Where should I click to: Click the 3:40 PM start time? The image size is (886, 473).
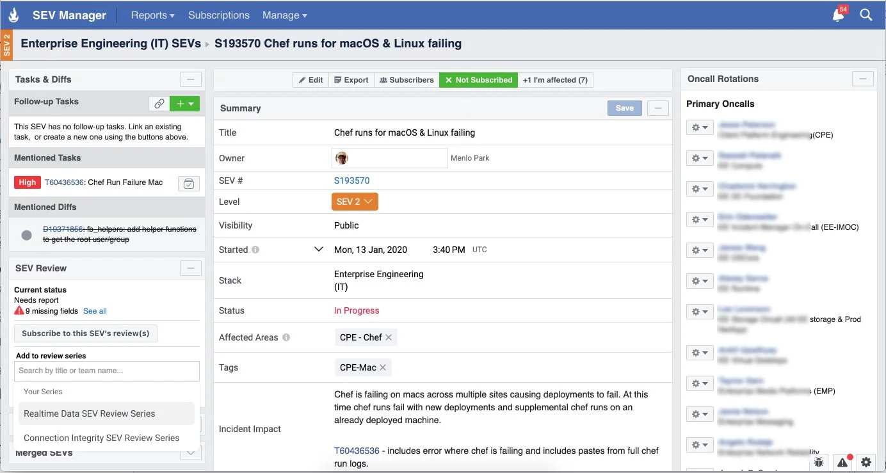[449, 250]
